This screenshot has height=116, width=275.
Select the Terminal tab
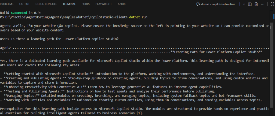(x=69, y=4)
